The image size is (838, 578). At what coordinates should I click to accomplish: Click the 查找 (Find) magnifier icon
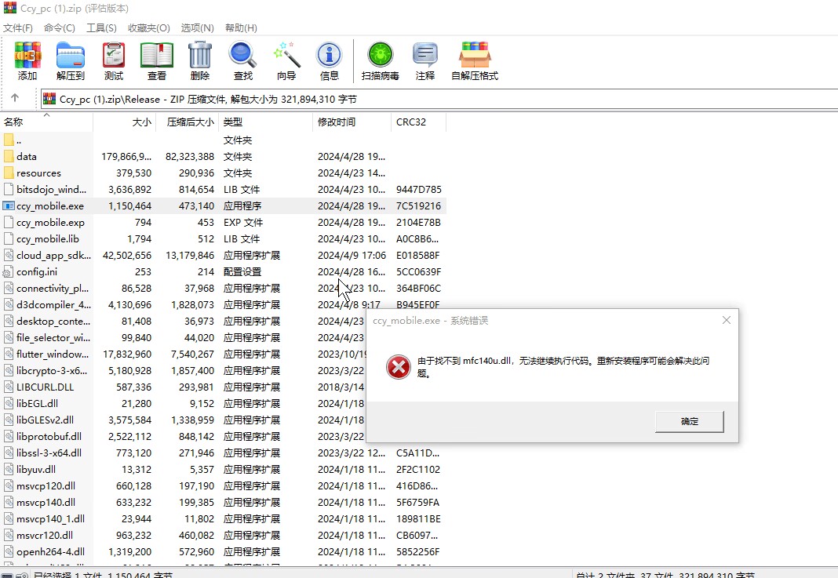[x=243, y=61]
